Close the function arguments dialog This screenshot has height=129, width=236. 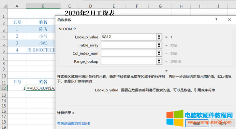[230, 20]
